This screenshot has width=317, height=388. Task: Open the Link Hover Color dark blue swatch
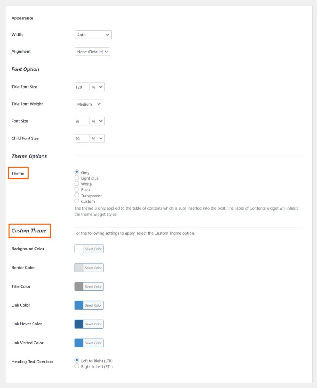click(x=79, y=324)
